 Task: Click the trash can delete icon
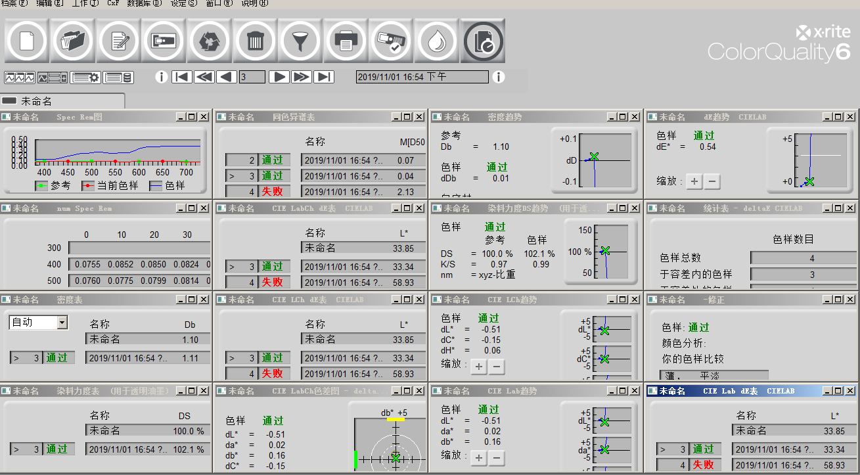[x=255, y=41]
